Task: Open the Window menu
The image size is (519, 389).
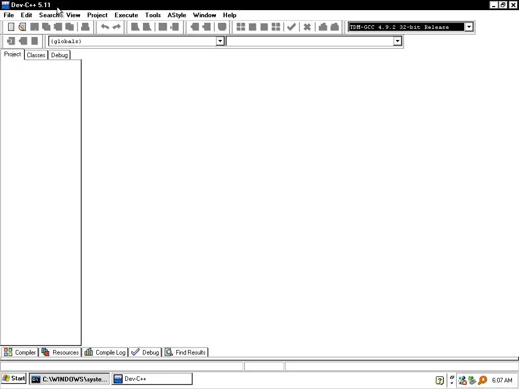Action: click(205, 15)
